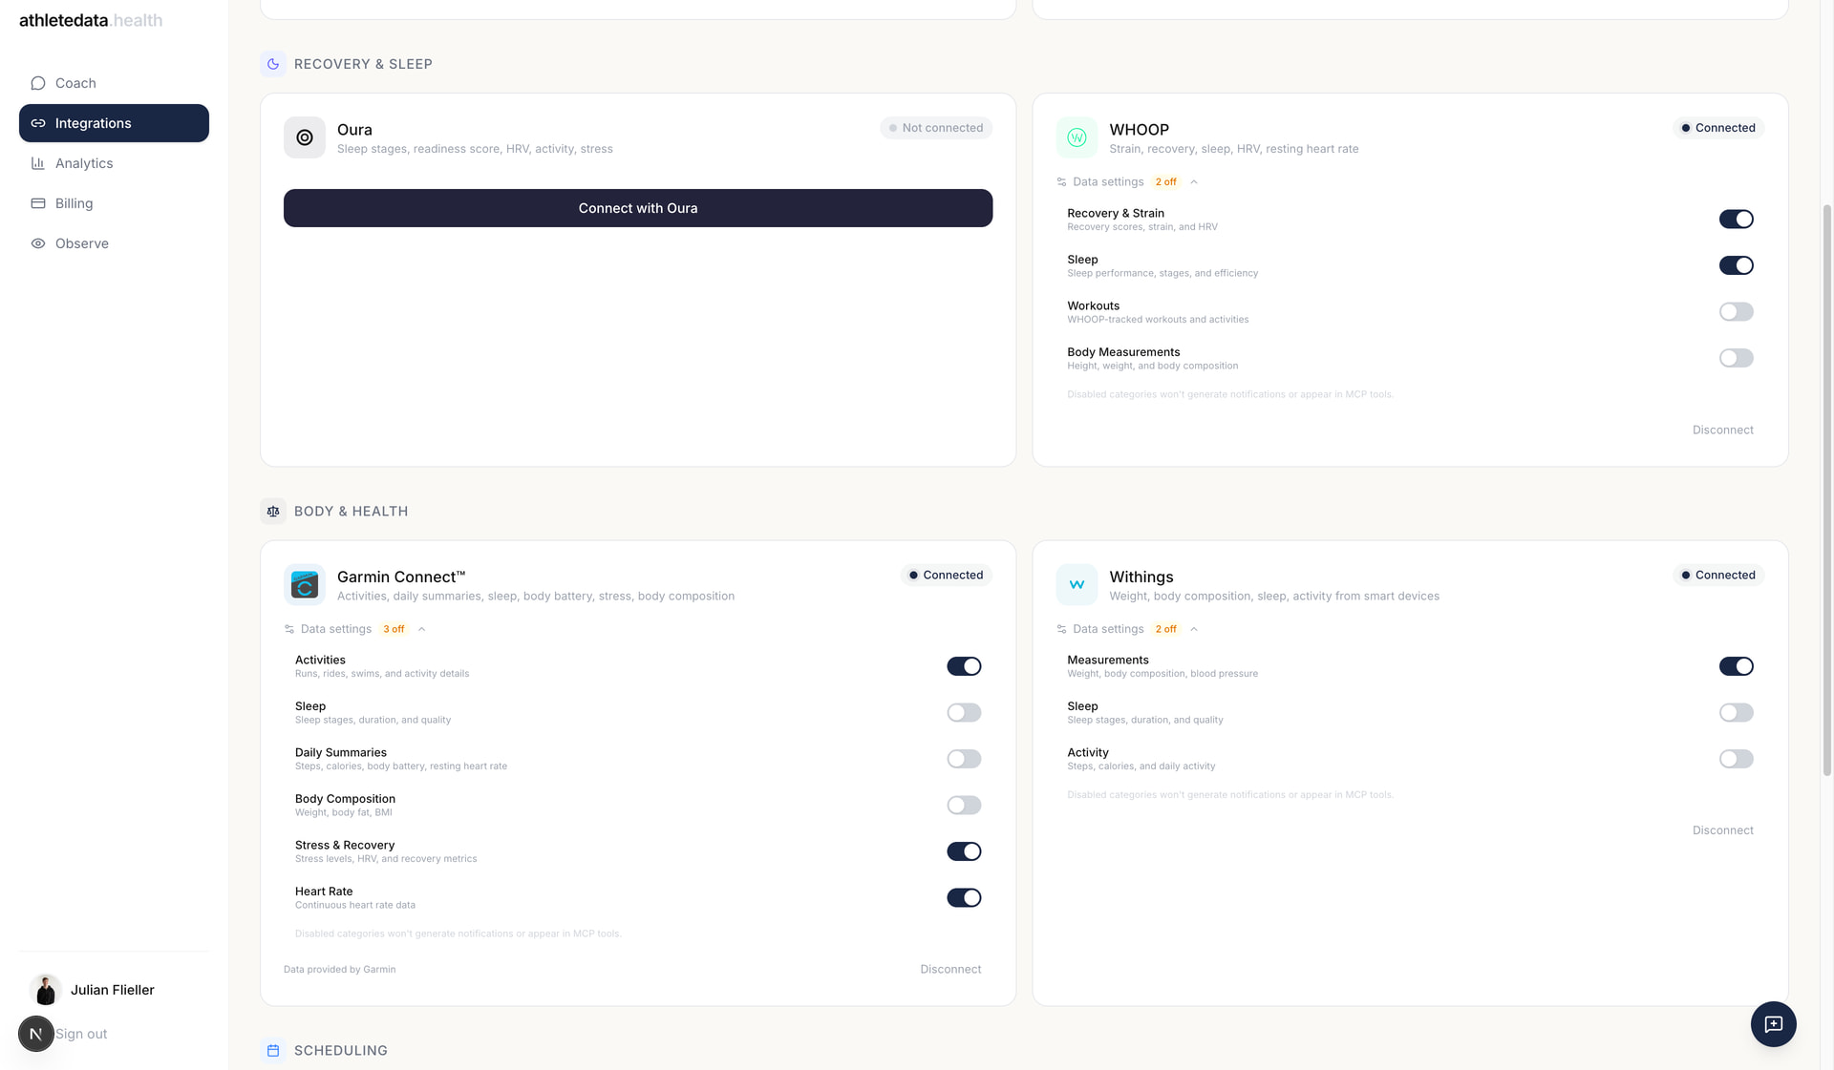Go to Billing page
Viewport: 1834px width, 1070px height.
(x=74, y=203)
